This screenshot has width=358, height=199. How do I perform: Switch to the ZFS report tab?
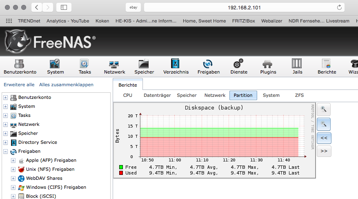[299, 95]
